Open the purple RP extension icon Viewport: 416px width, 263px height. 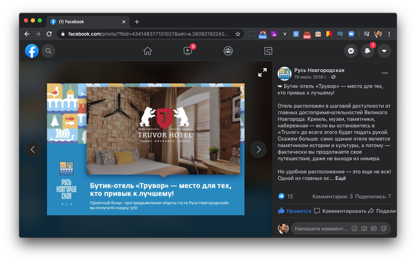tap(274, 34)
